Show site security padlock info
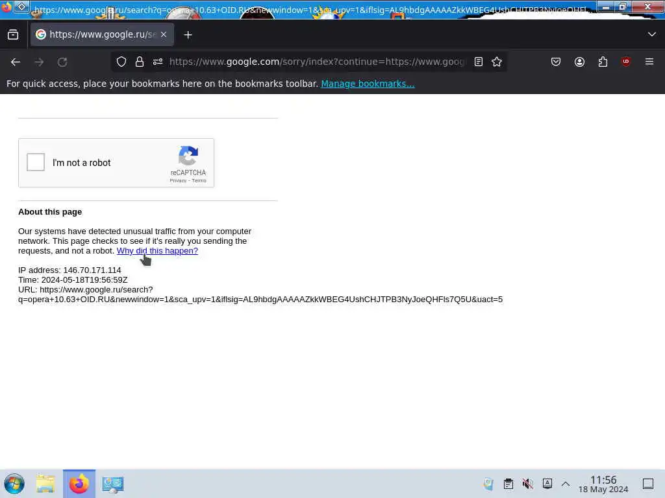665x498 pixels. 140,62
